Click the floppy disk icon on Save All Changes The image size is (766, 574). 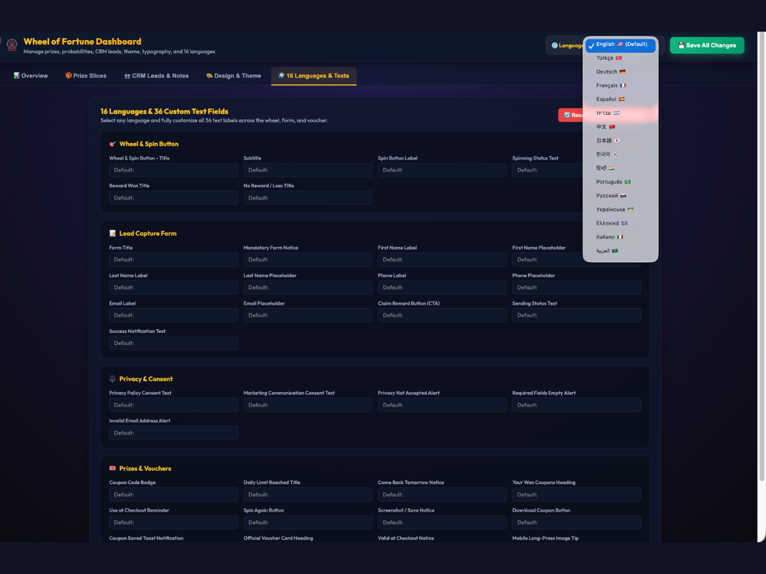coord(681,45)
